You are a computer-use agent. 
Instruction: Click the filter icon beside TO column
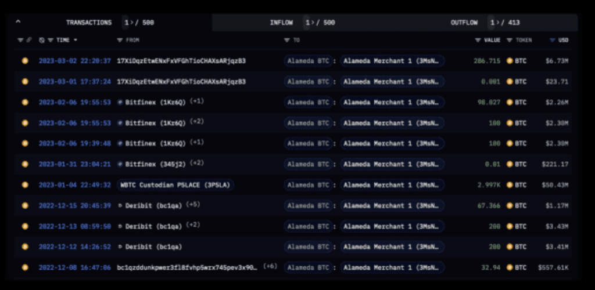(x=287, y=40)
